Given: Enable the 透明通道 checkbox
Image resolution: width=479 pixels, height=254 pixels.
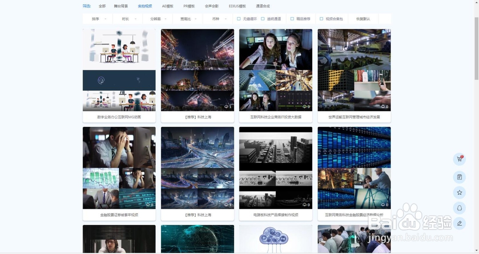Looking at the screenshot, I should (x=262, y=19).
